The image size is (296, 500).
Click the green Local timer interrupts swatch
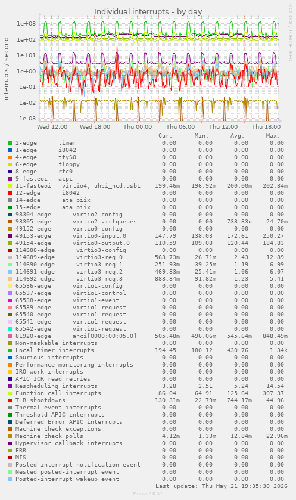click(10, 350)
